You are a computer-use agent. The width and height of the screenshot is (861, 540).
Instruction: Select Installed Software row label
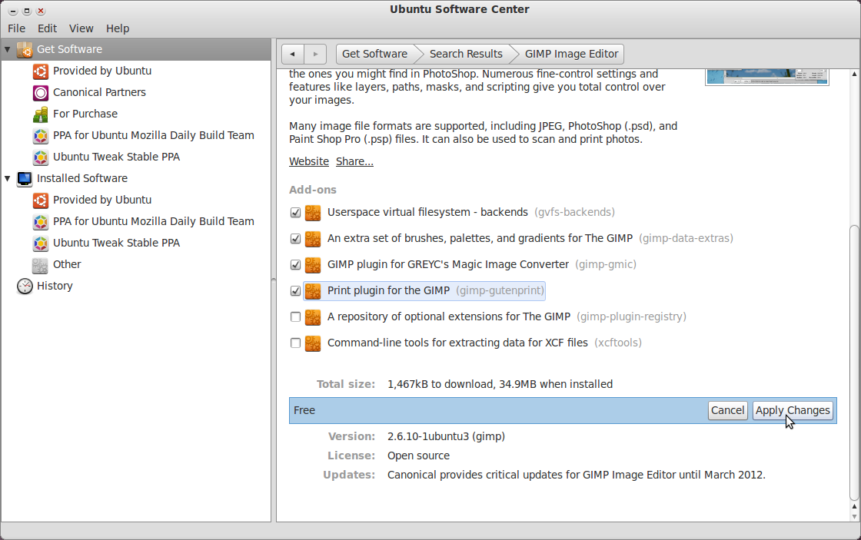tap(82, 178)
